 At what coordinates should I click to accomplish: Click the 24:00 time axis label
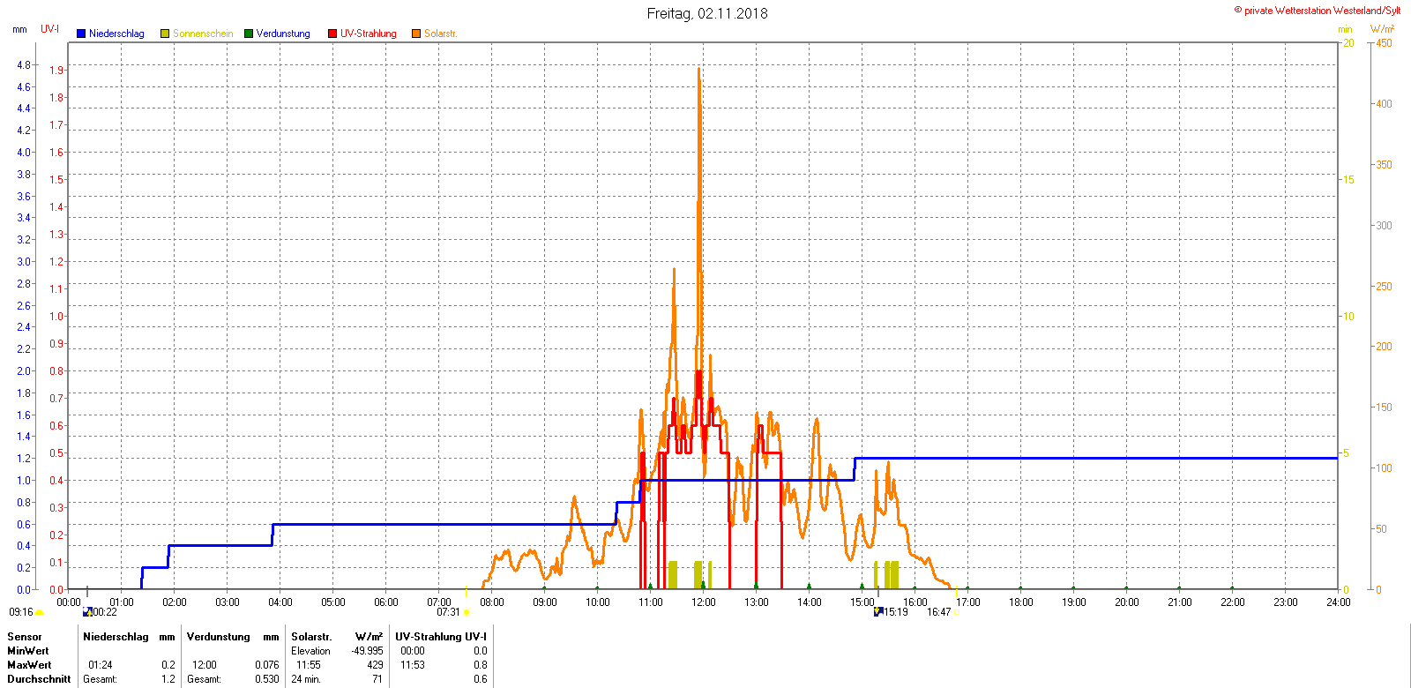[x=1339, y=602]
